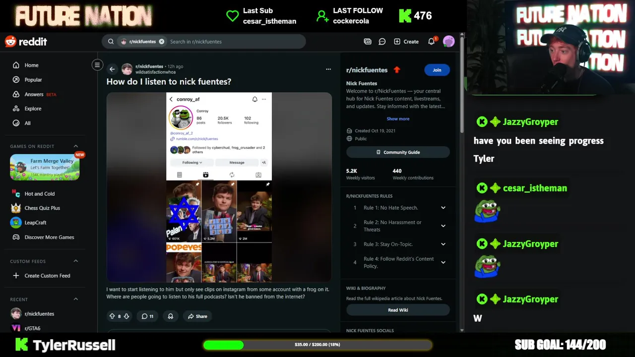Open the advertise icon in Reddit header
This screenshot has width=635, height=357.
pos(368,42)
